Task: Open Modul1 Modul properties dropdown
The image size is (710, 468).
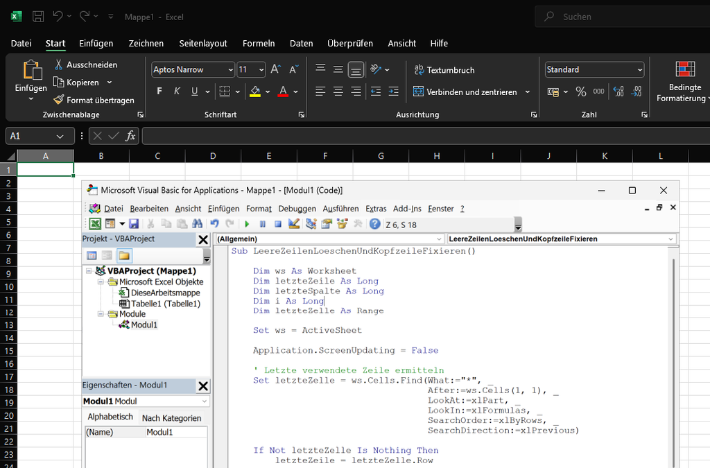Action: click(x=205, y=401)
